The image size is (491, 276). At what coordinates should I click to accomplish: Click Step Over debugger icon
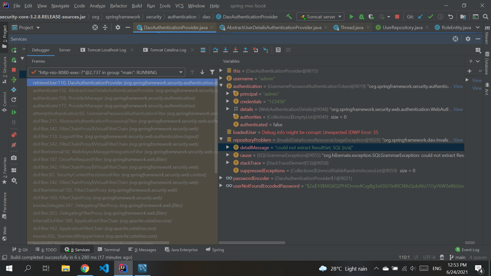point(215,50)
